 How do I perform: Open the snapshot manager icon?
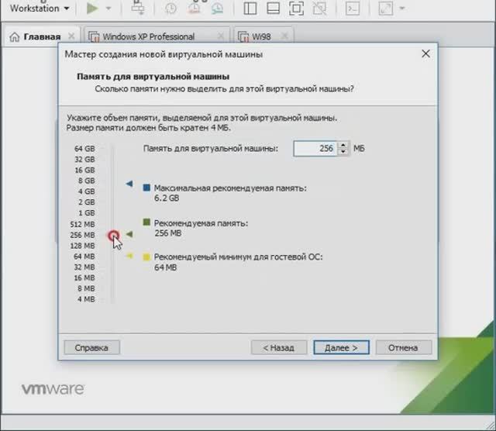(217, 9)
